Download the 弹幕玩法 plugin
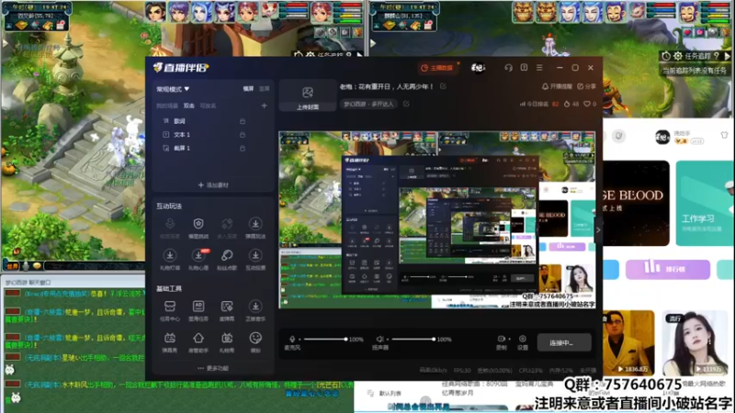This screenshot has width=735, height=413. pos(255,224)
